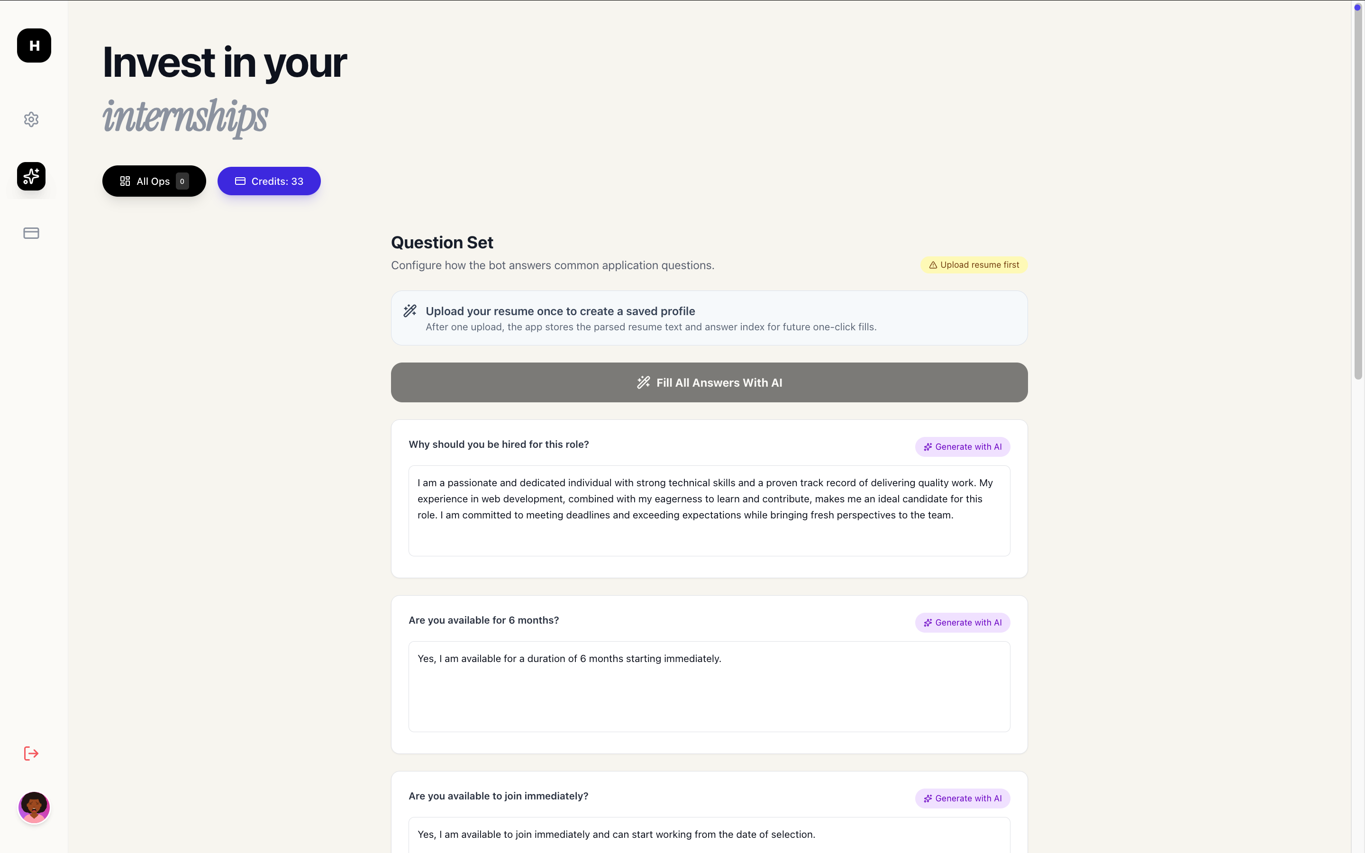The image size is (1365, 853).
Task: Click the All Ops button
Action: click(x=154, y=181)
